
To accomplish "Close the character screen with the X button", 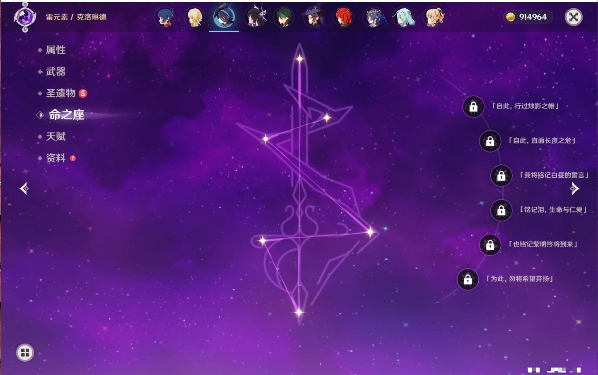I will (x=574, y=17).
